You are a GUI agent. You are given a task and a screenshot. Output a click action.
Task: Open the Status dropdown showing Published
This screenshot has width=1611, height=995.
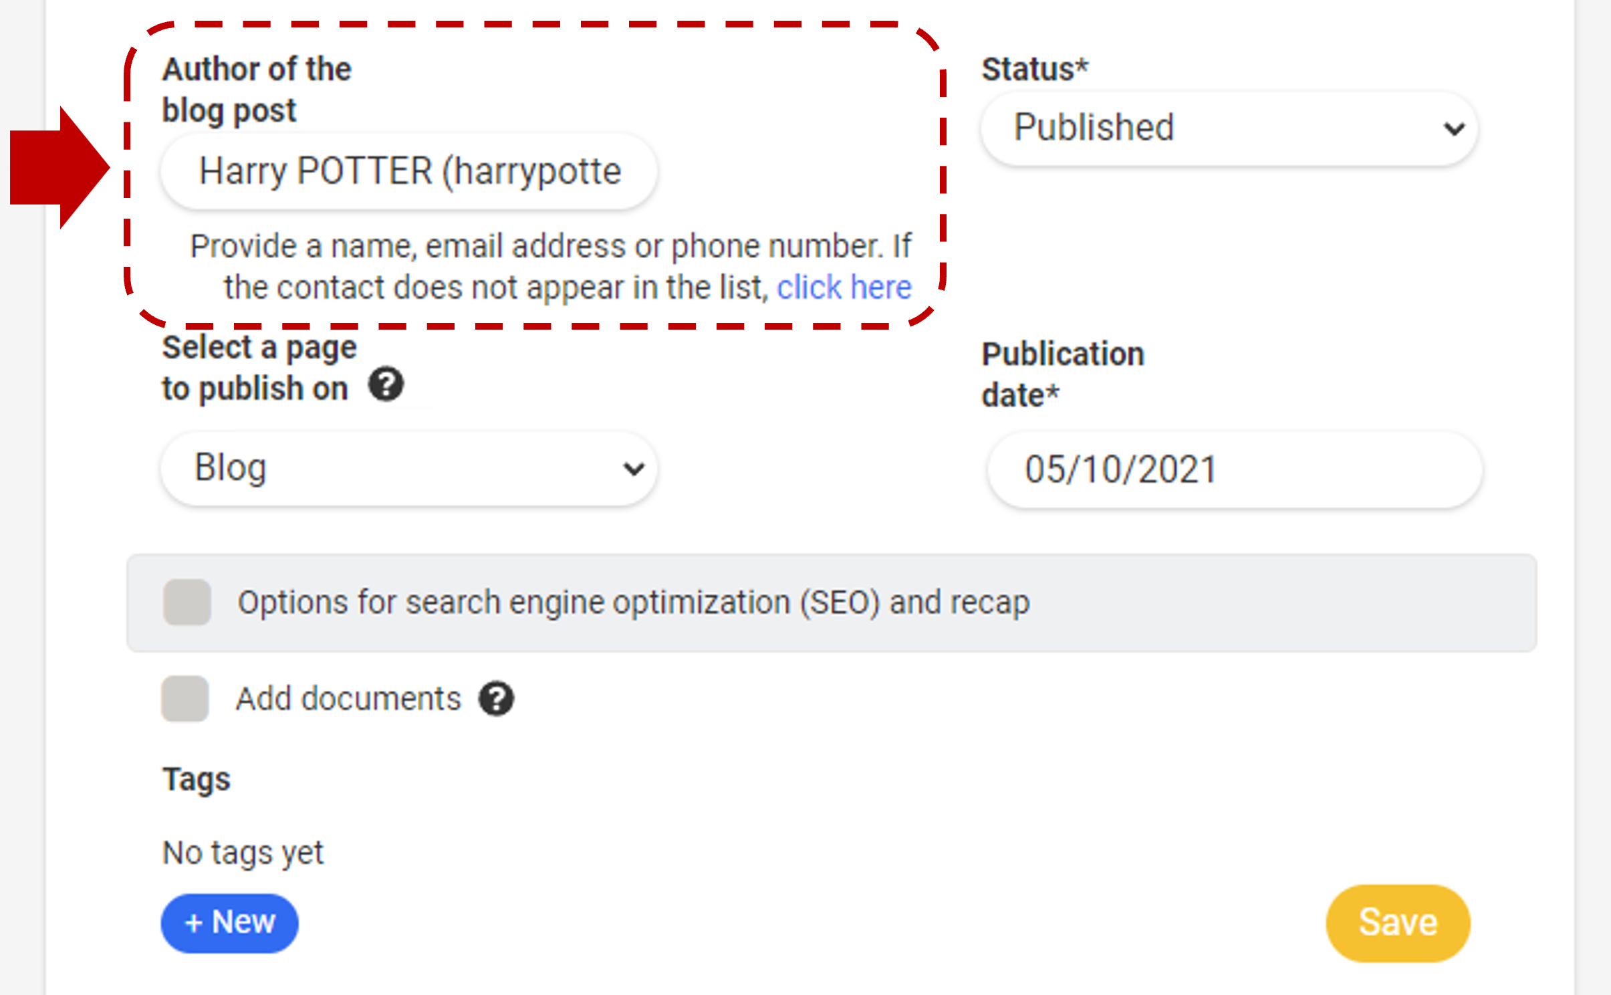coord(1229,128)
